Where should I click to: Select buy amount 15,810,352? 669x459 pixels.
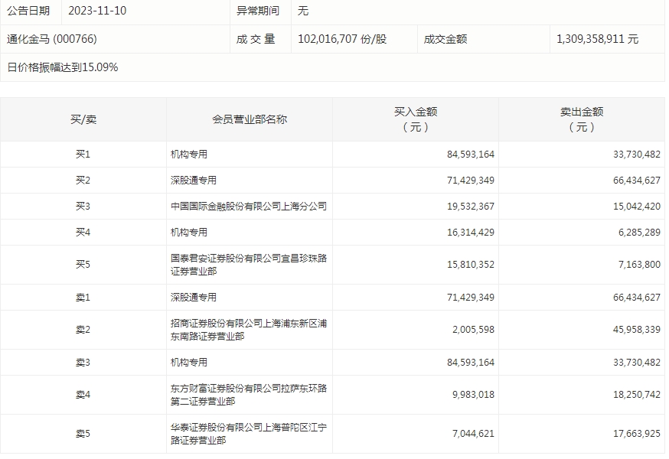[471, 265]
